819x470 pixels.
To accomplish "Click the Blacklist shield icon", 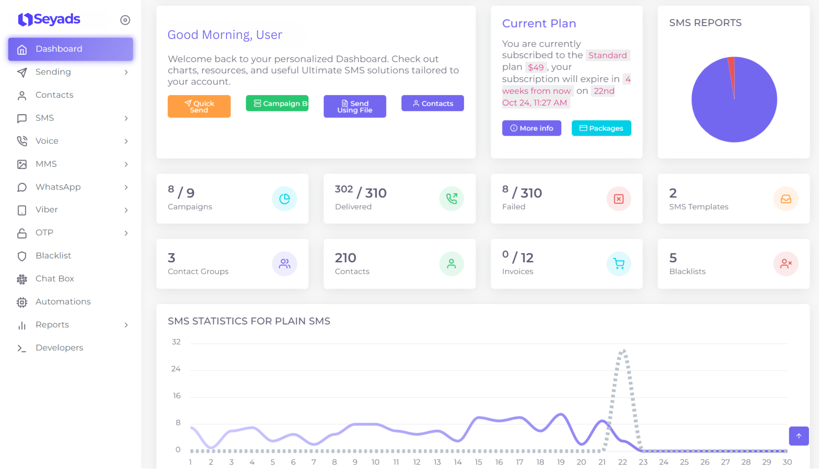I will click(22, 256).
